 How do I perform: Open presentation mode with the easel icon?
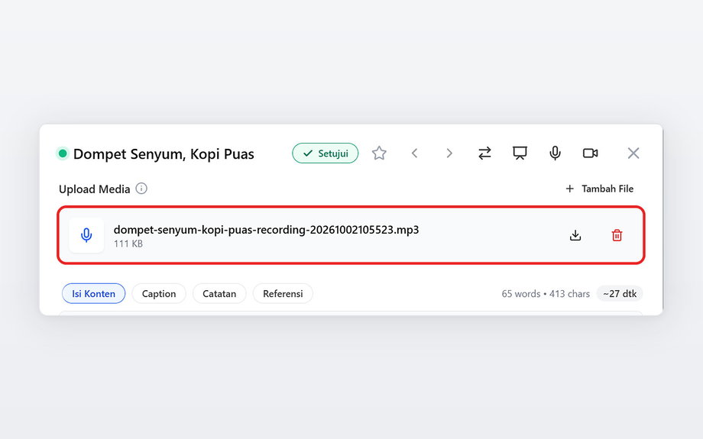point(520,153)
